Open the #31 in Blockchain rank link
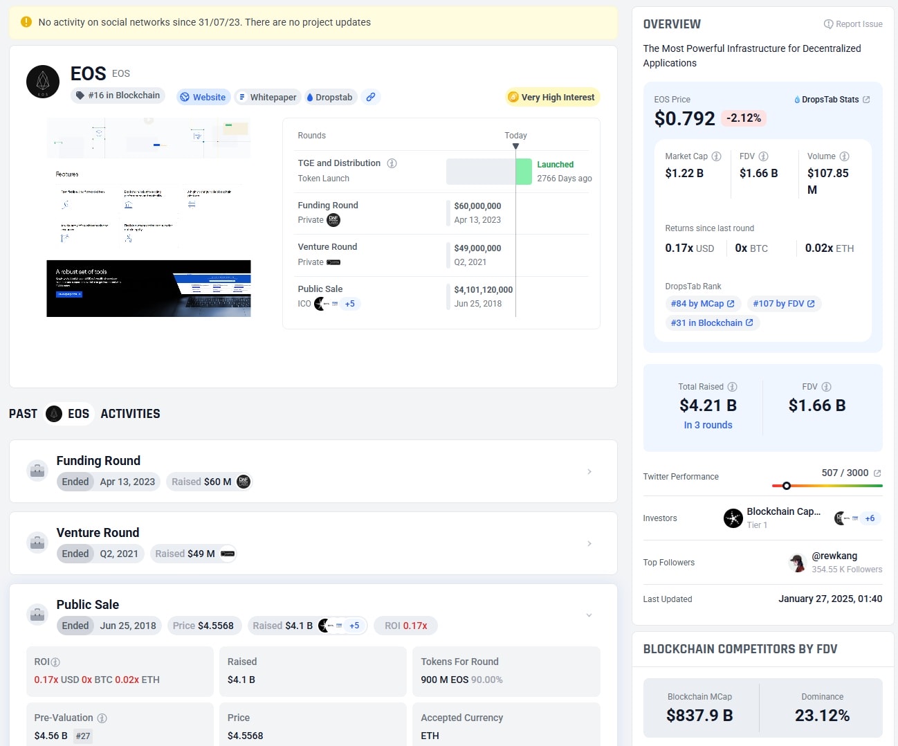This screenshot has height=746, width=898. coord(712,323)
